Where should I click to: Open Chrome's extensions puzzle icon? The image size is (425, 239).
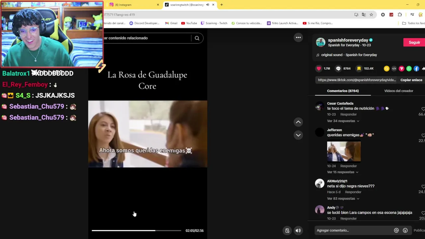[400, 15]
